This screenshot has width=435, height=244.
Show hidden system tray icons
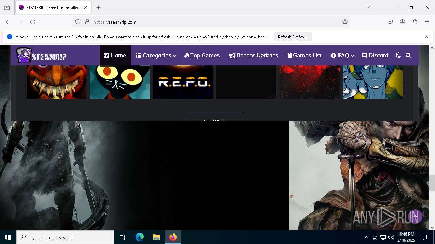coord(366,237)
